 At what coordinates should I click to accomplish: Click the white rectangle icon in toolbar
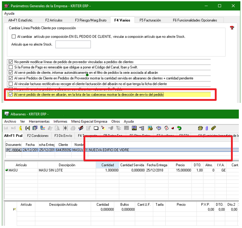click(x=96, y=128)
